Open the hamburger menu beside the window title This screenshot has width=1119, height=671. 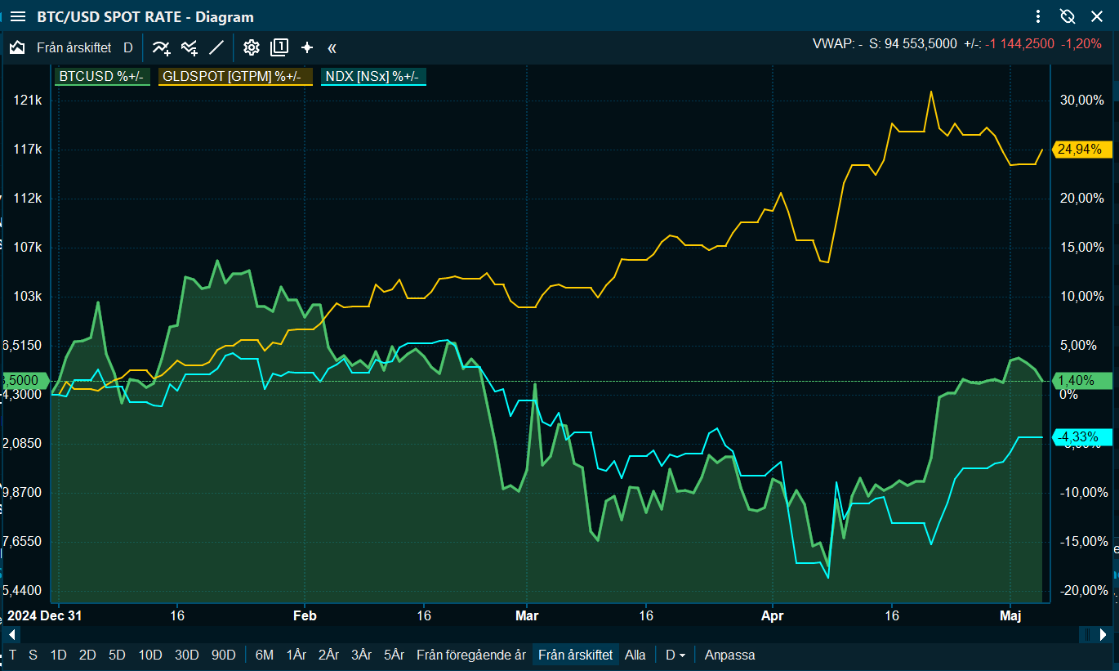17,16
